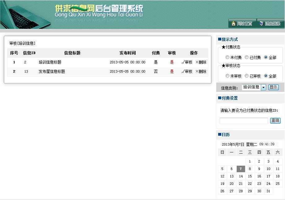The height and width of the screenshot is (200, 285).
Task: Click the logout icon beside 退出登录
Action: click(261, 23)
